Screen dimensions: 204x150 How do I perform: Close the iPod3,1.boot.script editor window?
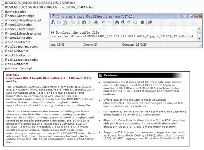(x=198, y=16)
